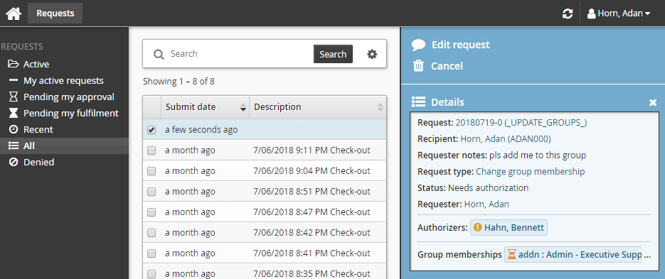The image size is (665, 279).
Task: Click the Details list icon
Action: [x=419, y=102]
